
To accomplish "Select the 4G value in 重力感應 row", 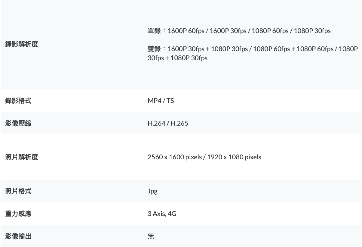I will (x=172, y=214).
